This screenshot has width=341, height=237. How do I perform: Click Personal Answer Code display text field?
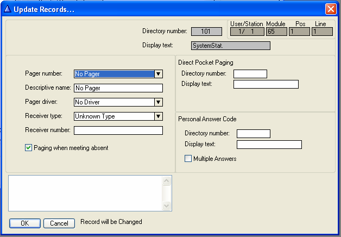[x=269, y=145]
